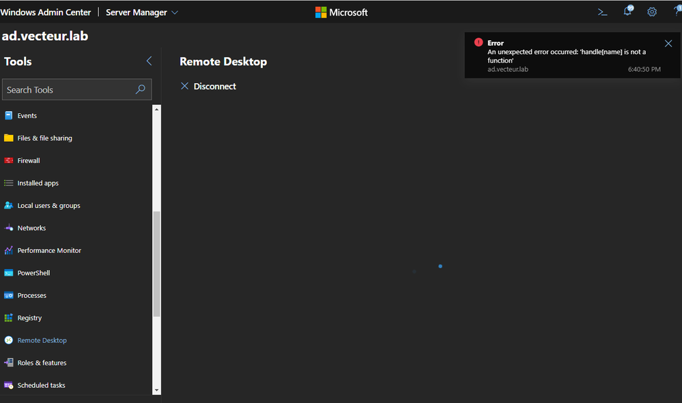
Task: Open the PowerShell tool from sidebar
Action: (x=33, y=273)
